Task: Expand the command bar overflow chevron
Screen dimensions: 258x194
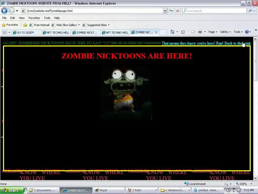Action: [256, 30]
